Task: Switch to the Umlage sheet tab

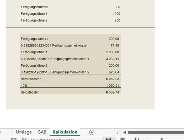Action: [x=24, y=132]
